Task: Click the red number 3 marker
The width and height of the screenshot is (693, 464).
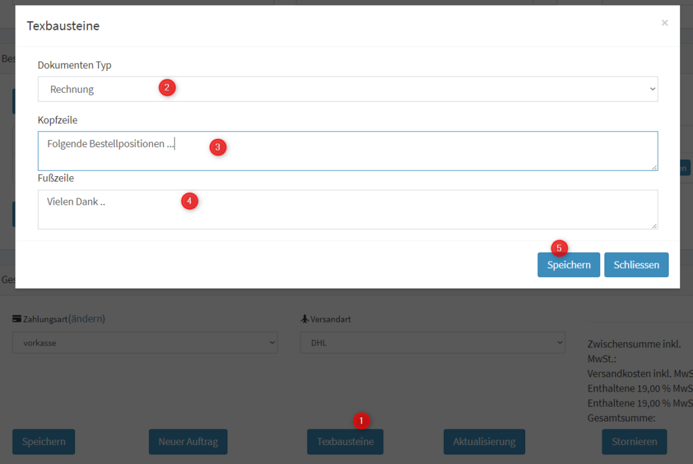Action: pos(217,147)
